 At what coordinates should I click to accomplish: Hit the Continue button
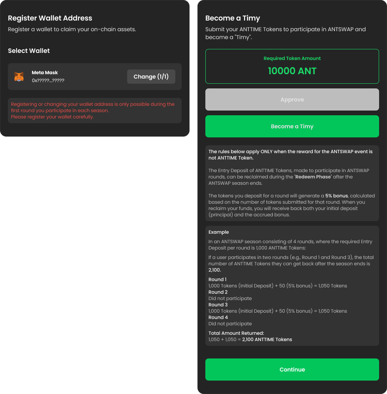pos(292,370)
